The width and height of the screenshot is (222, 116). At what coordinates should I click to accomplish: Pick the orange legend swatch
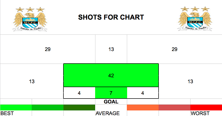coord(143,108)
